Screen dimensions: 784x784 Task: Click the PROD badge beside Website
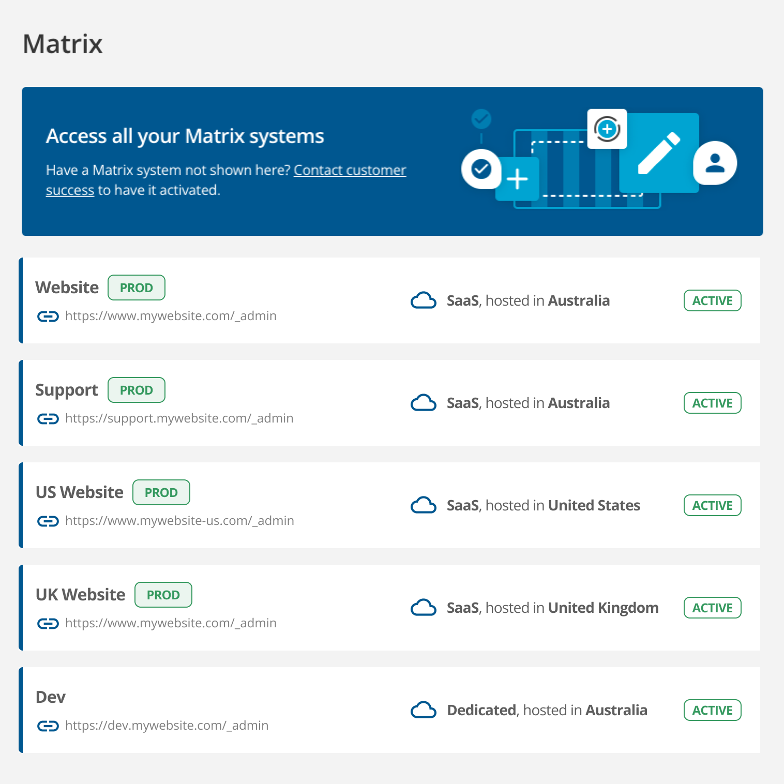[x=137, y=288]
